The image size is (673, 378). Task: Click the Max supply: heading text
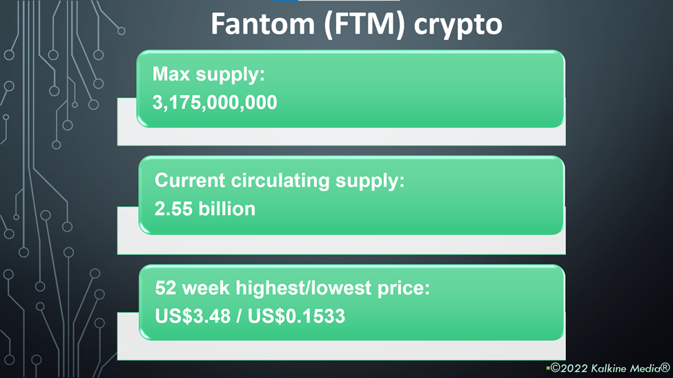[208, 74]
